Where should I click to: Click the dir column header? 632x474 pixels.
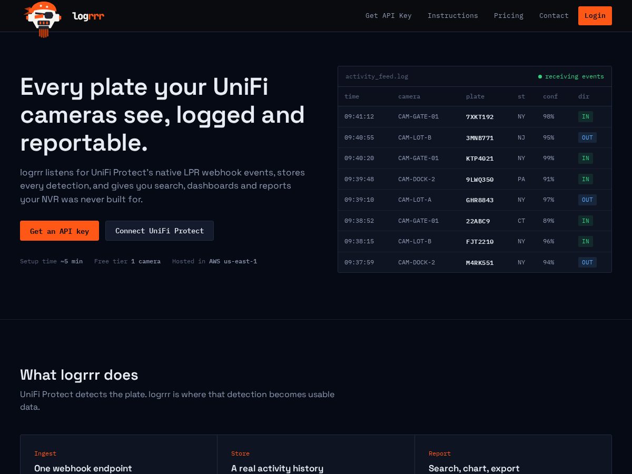584,96
